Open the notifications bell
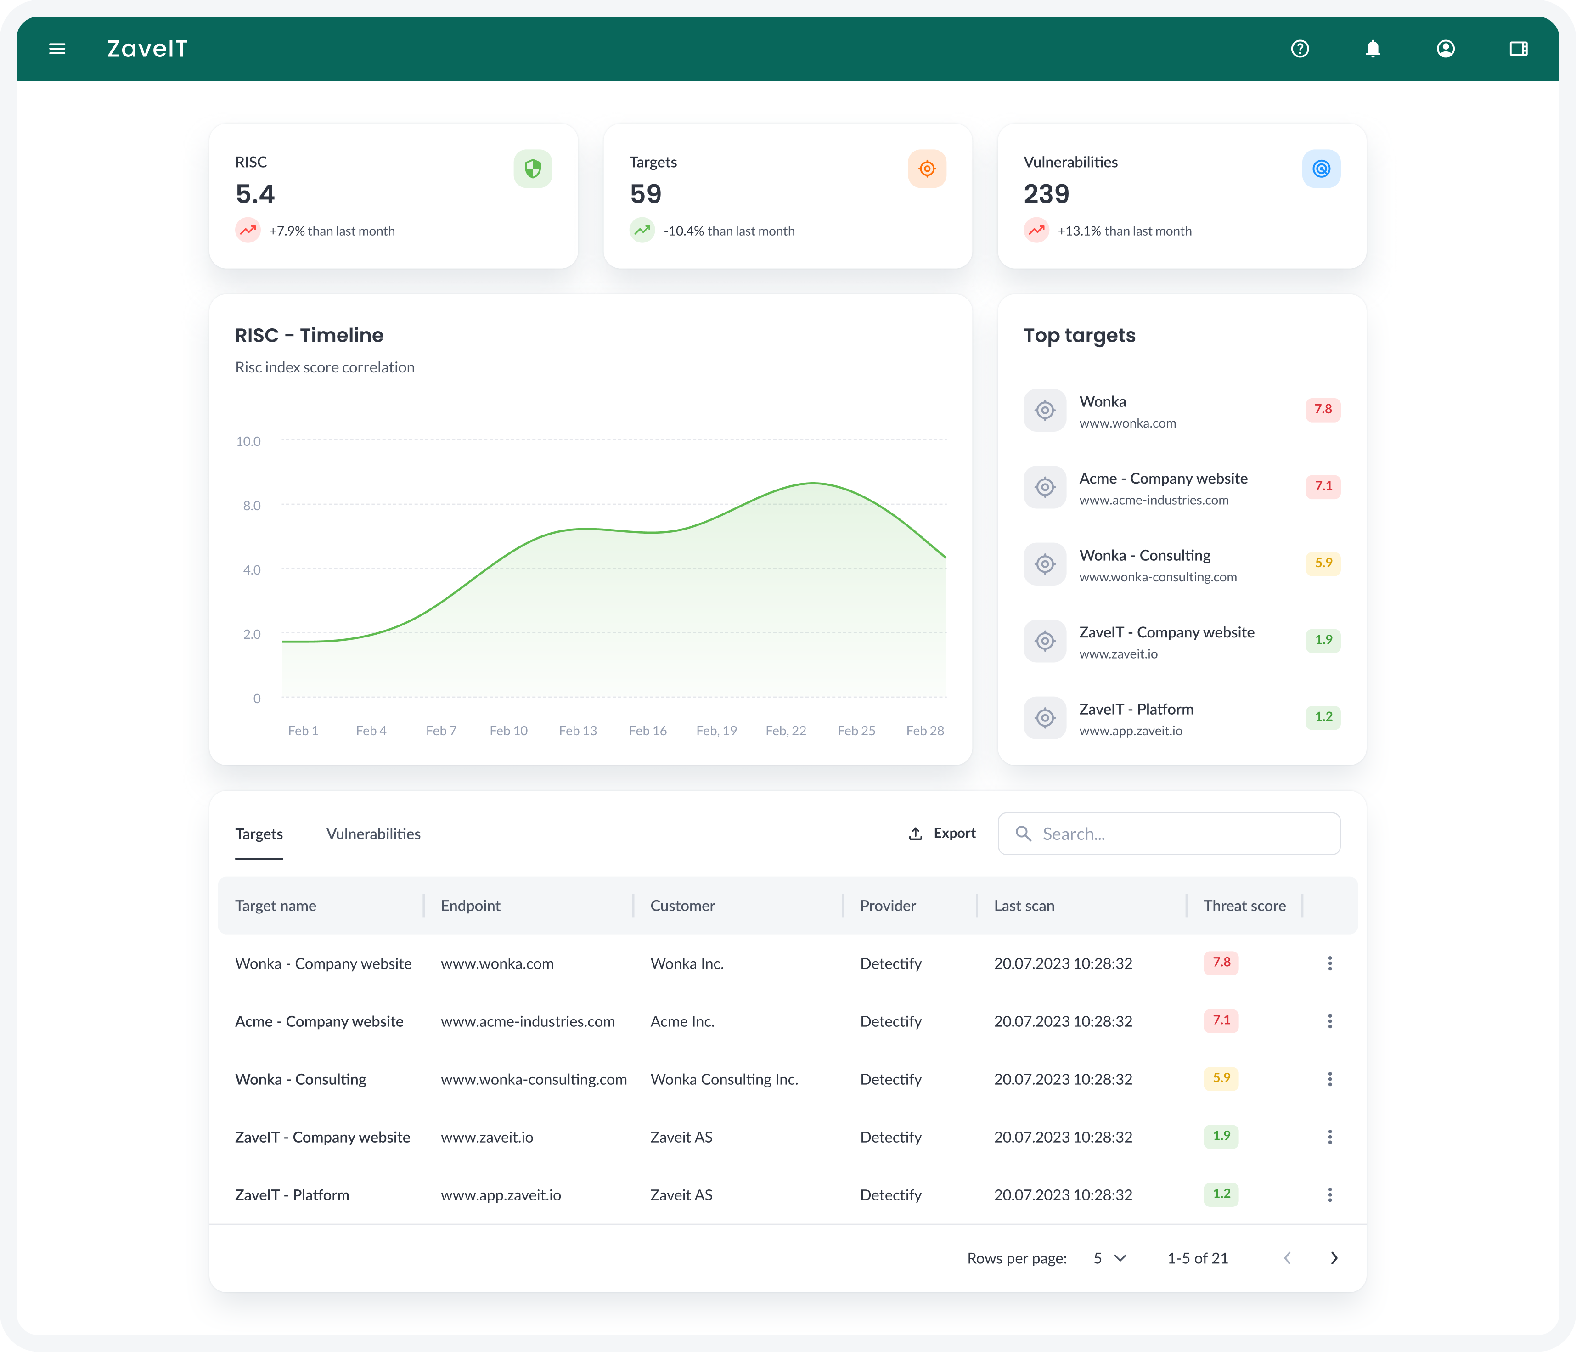This screenshot has height=1352, width=1576. point(1373,49)
